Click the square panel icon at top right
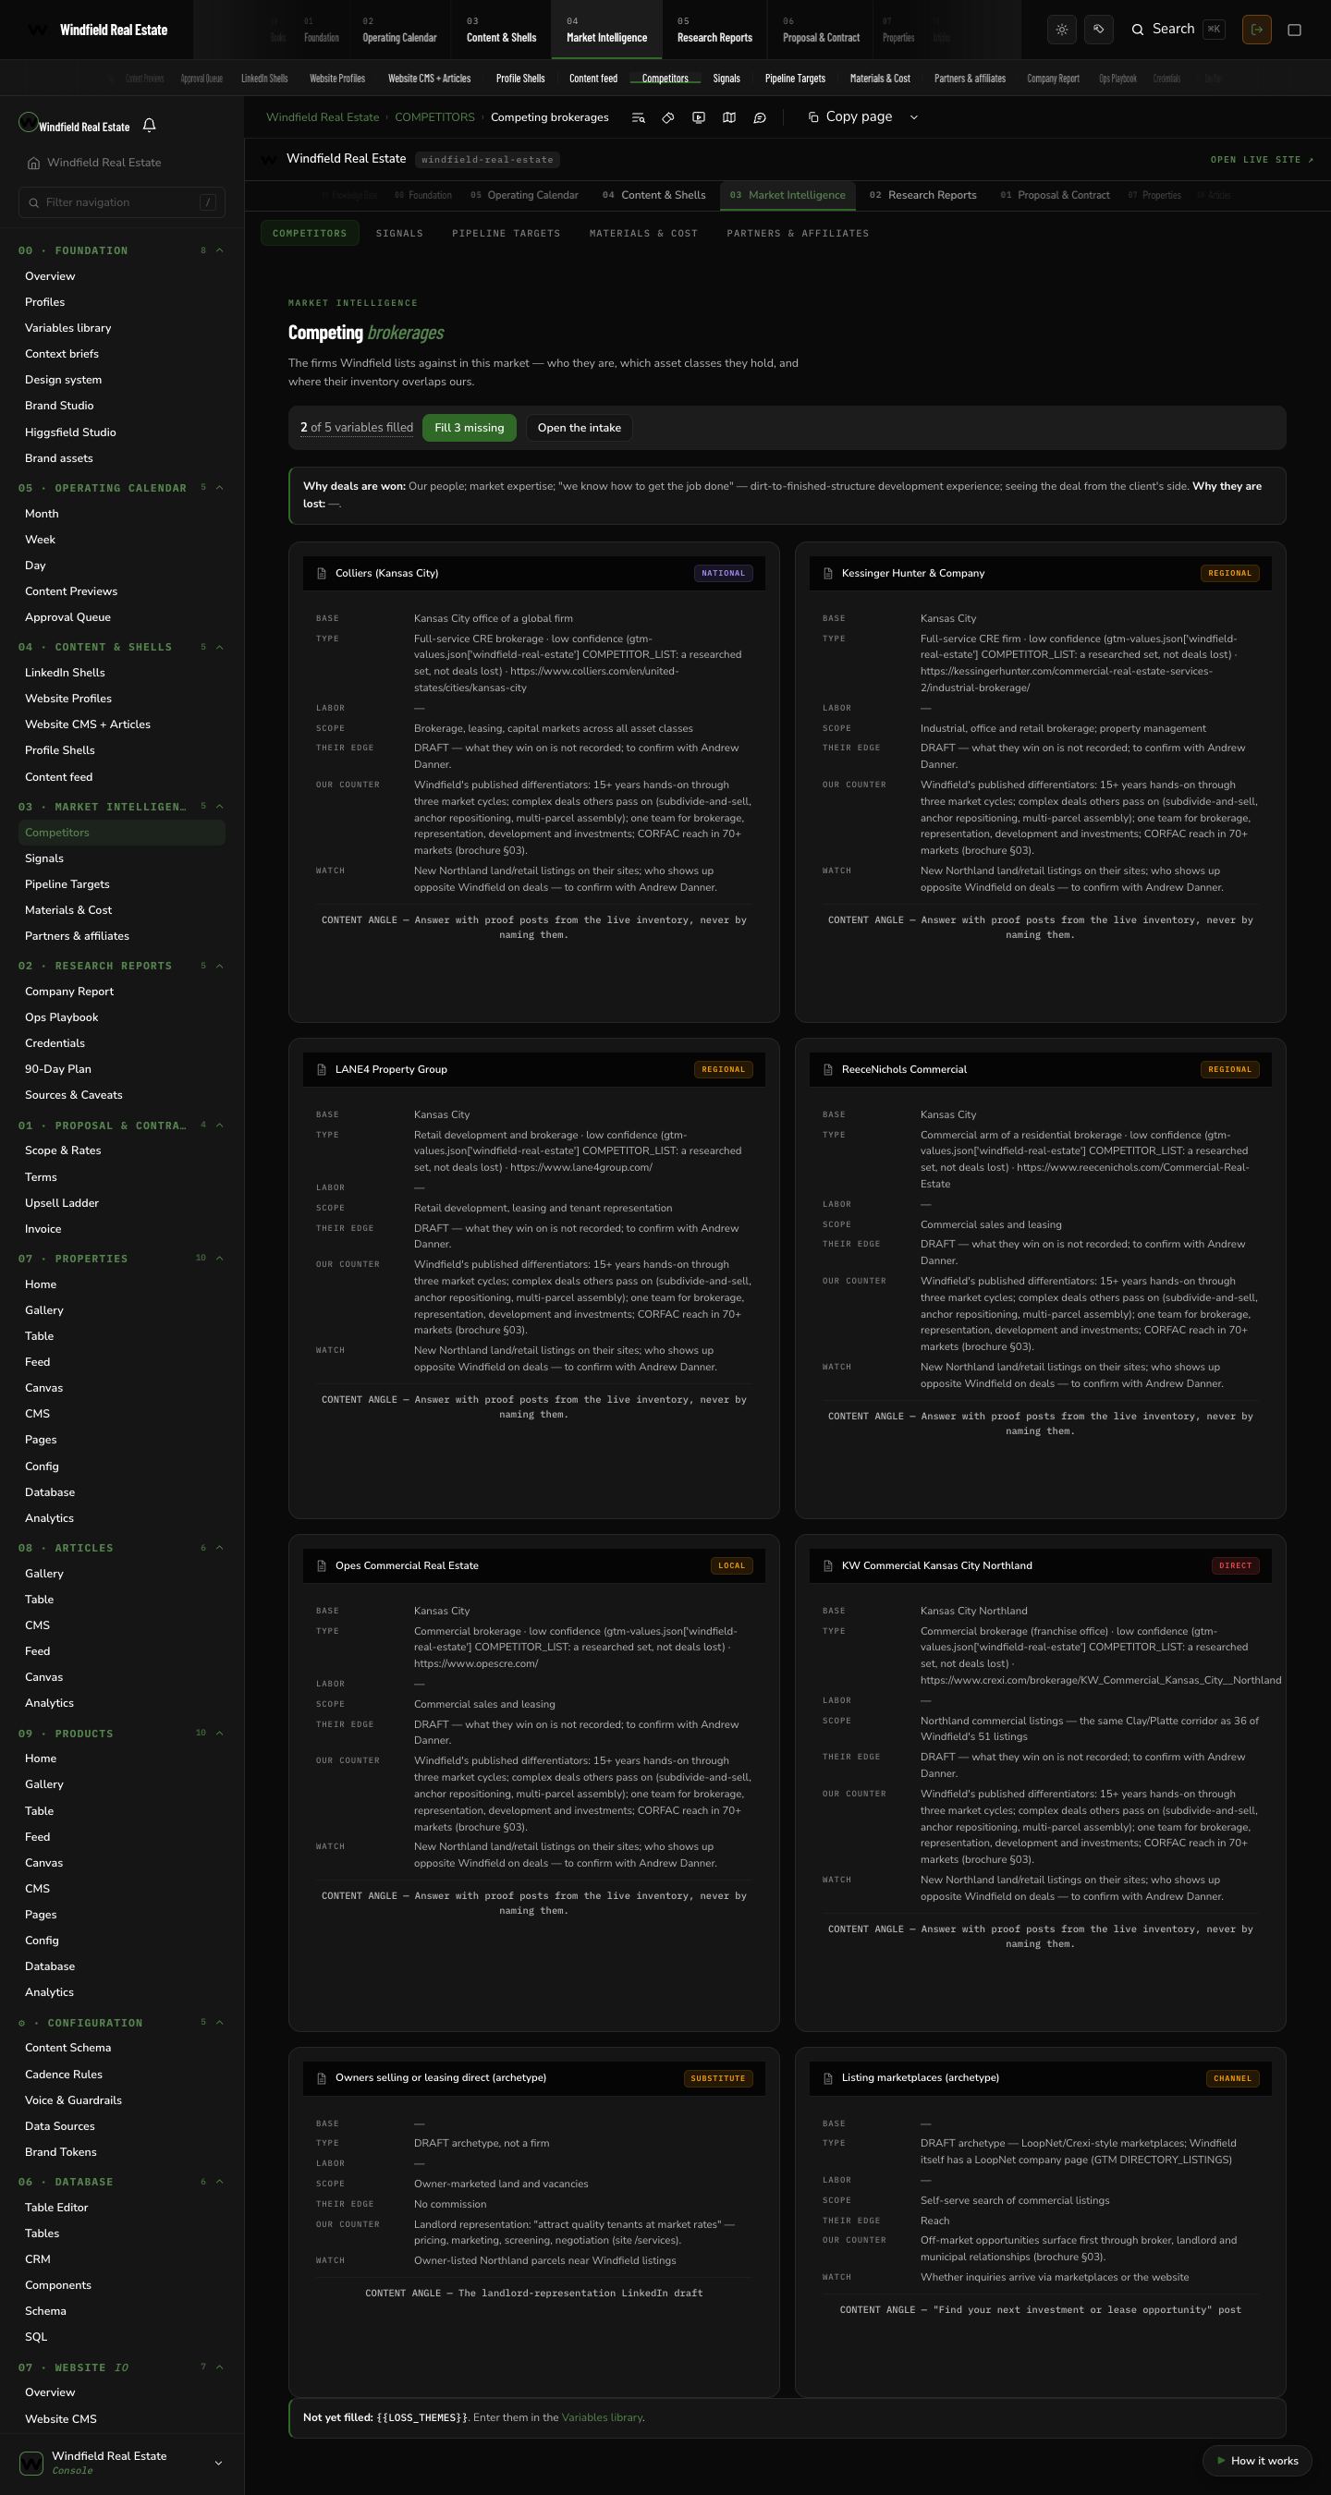Viewport: 1331px width, 2495px height. pos(1294,29)
